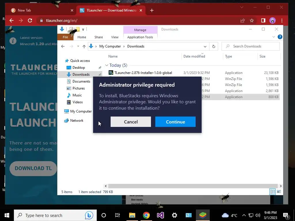Close the New Tab browser tab
This screenshot has width=295, height=221.
click(72, 10)
